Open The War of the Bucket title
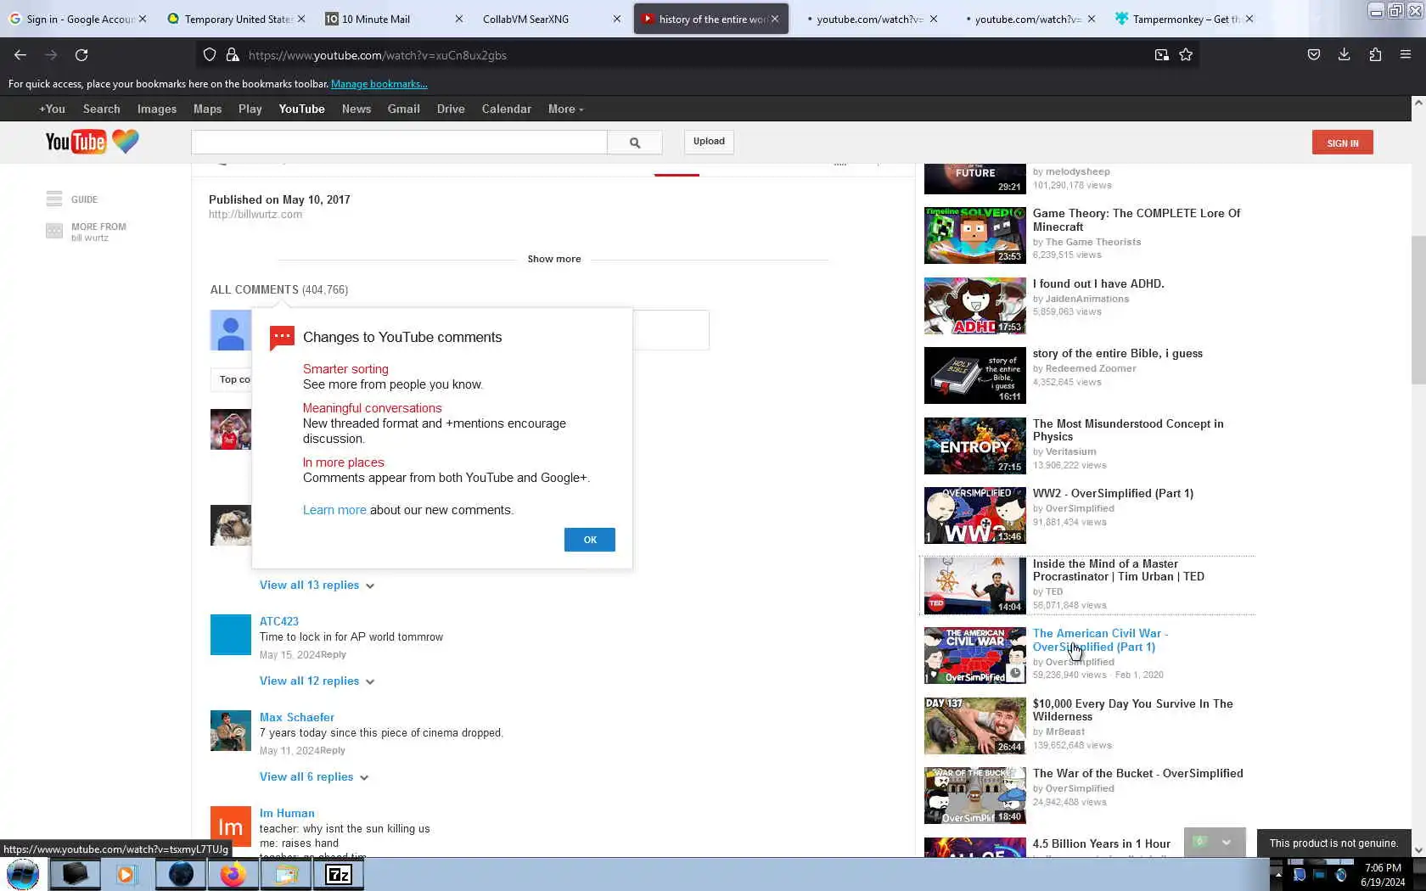The width and height of the screenshot is (1426, 891). coord(1138,774)
